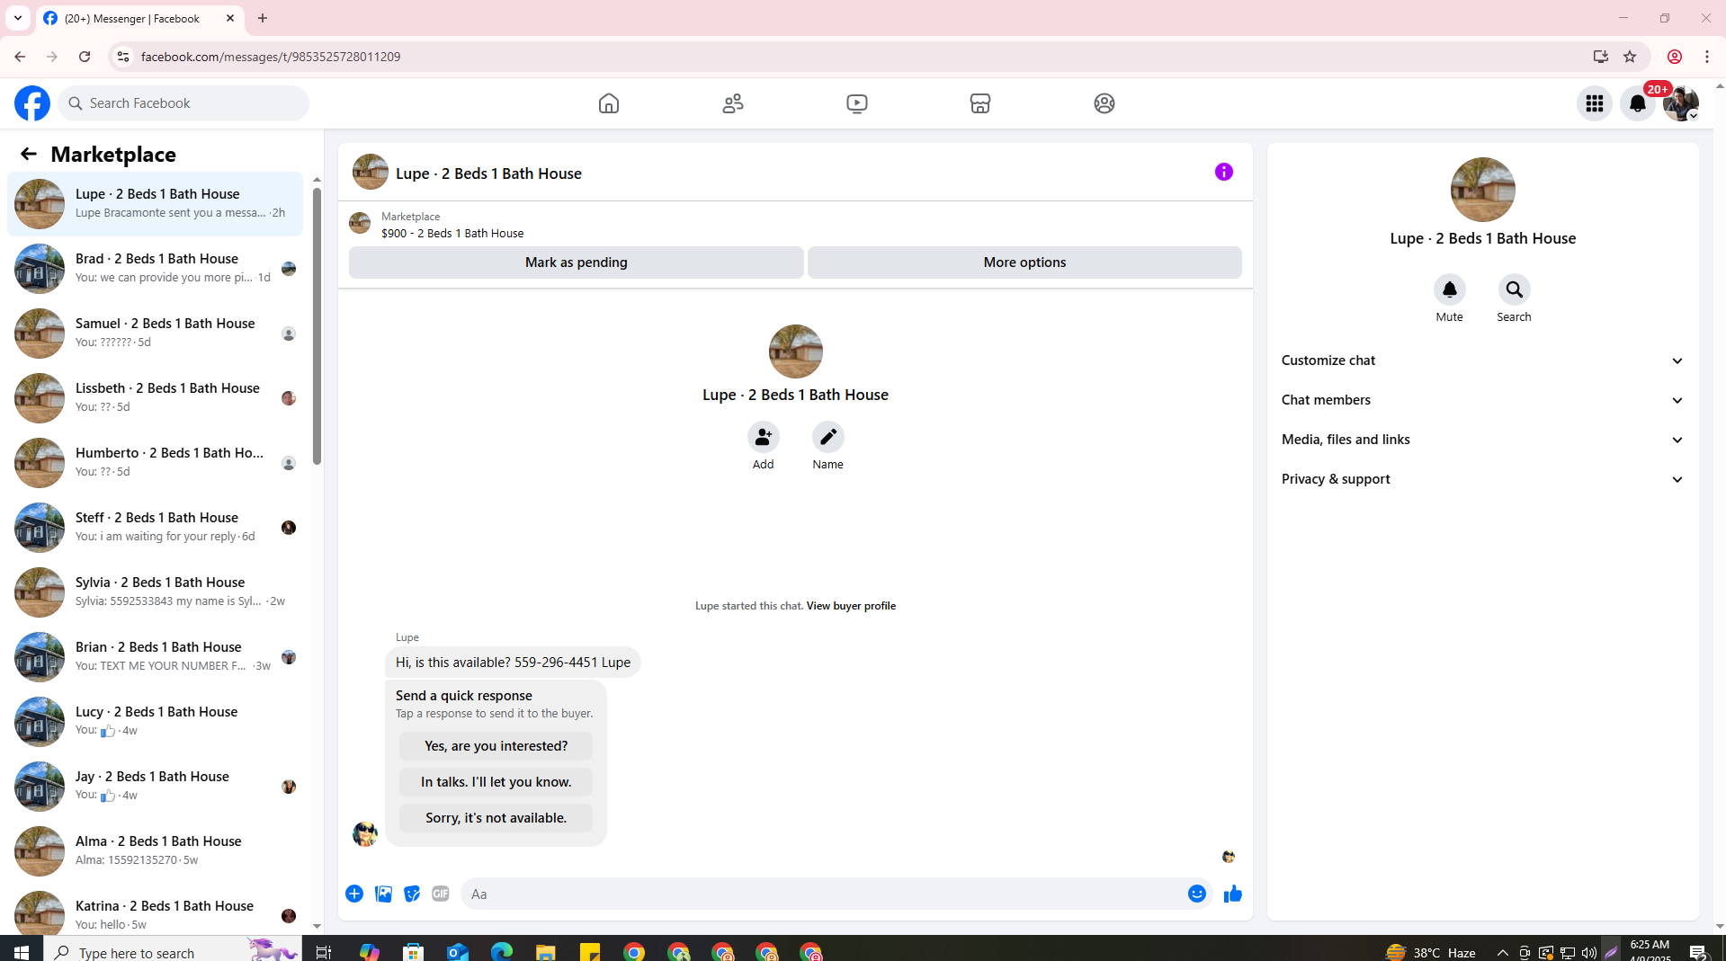Click the Facebook logo
The image size is (1726, 961).
coord(31,103)
